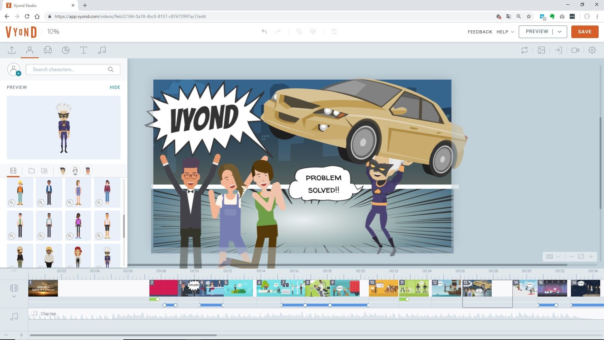Save the video with Save button
This screenshot has height=340, width=604.
(584, 31)
